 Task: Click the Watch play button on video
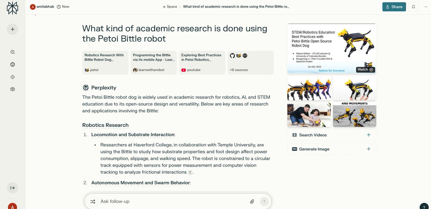(365, 69)
